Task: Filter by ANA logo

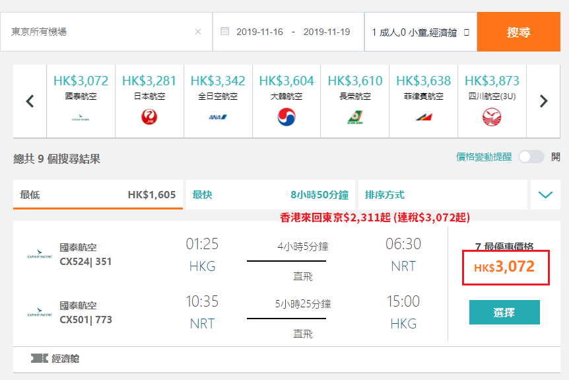Action: (218, 117)
